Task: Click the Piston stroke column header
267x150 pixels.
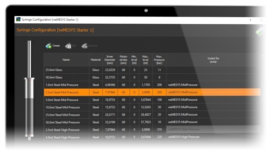Action: click(x=123, y=60)
